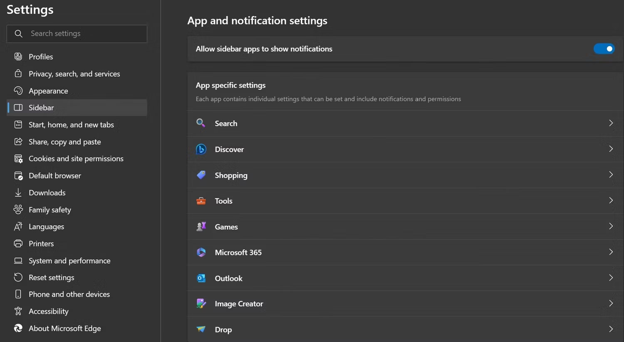Click the Microsoft 365 icon
This screenshot has width=624, height=342.
(x=201, y=252)
